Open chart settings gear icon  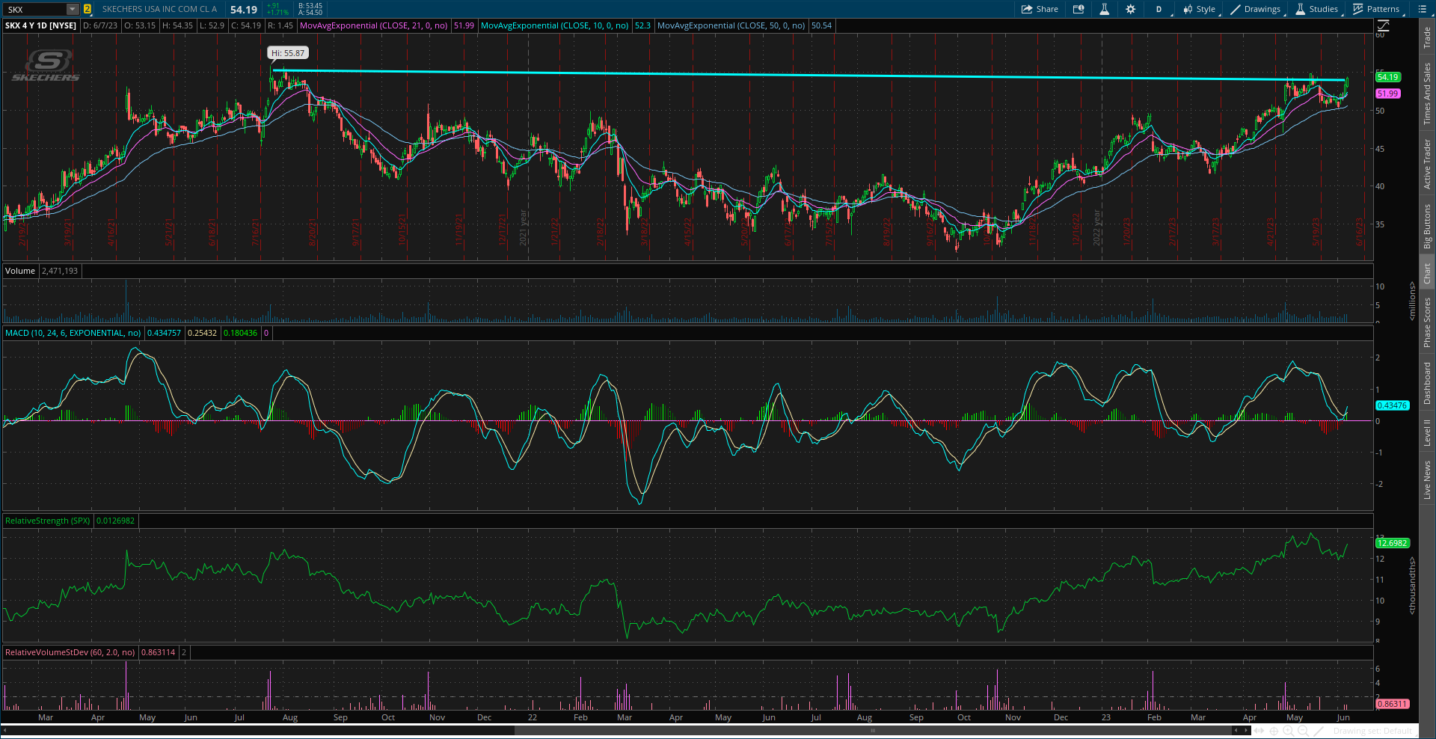click(1130, 9)
